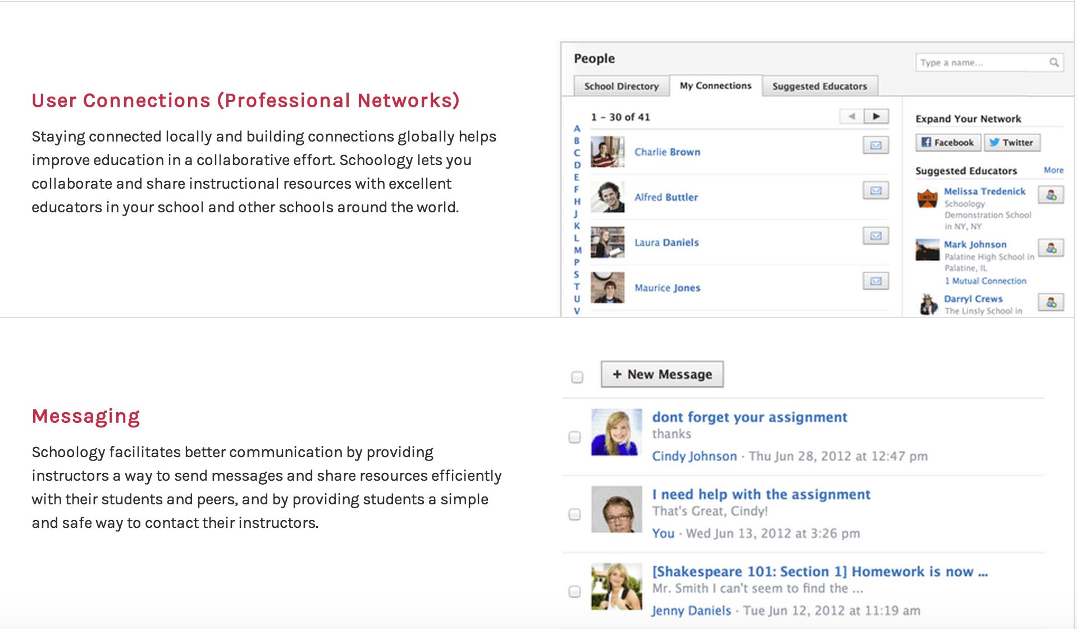Tick checkbox for Cindy Johnson's message
1077x629 pixels.
pyautogui.click(x=574, y=437)
